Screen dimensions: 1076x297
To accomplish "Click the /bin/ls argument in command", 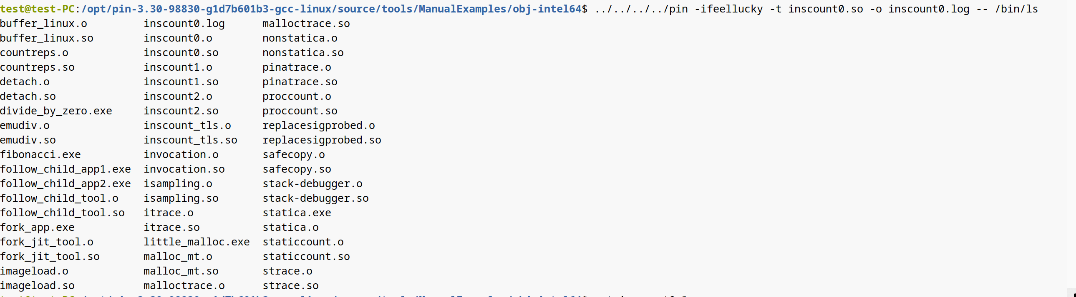I will [1016, 9].
